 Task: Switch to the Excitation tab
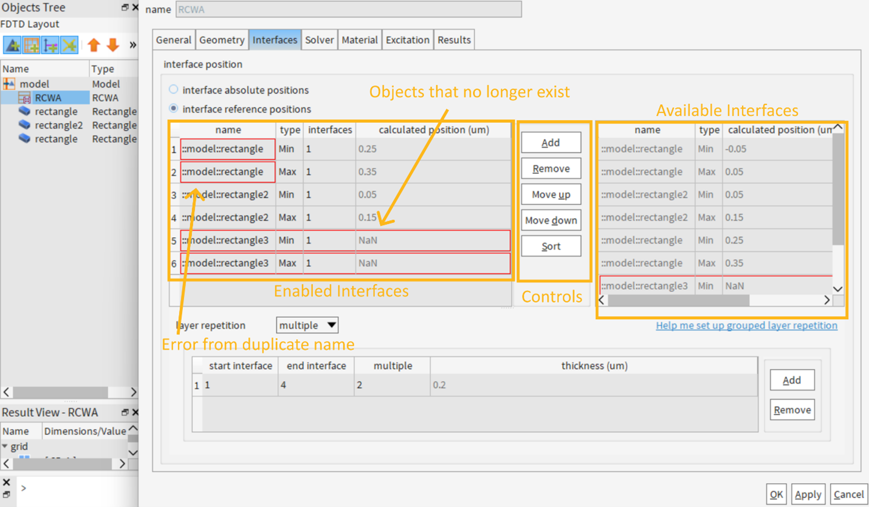[408, 40]
